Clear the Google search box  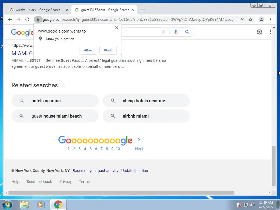(164, 32)
